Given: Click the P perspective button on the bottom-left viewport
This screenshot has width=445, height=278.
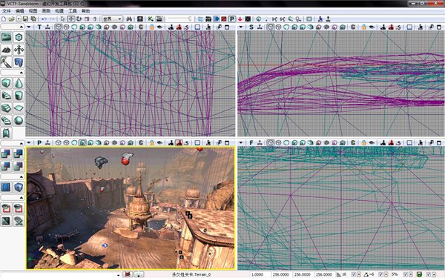Looking at the screenshot, I should pos(39,142).
